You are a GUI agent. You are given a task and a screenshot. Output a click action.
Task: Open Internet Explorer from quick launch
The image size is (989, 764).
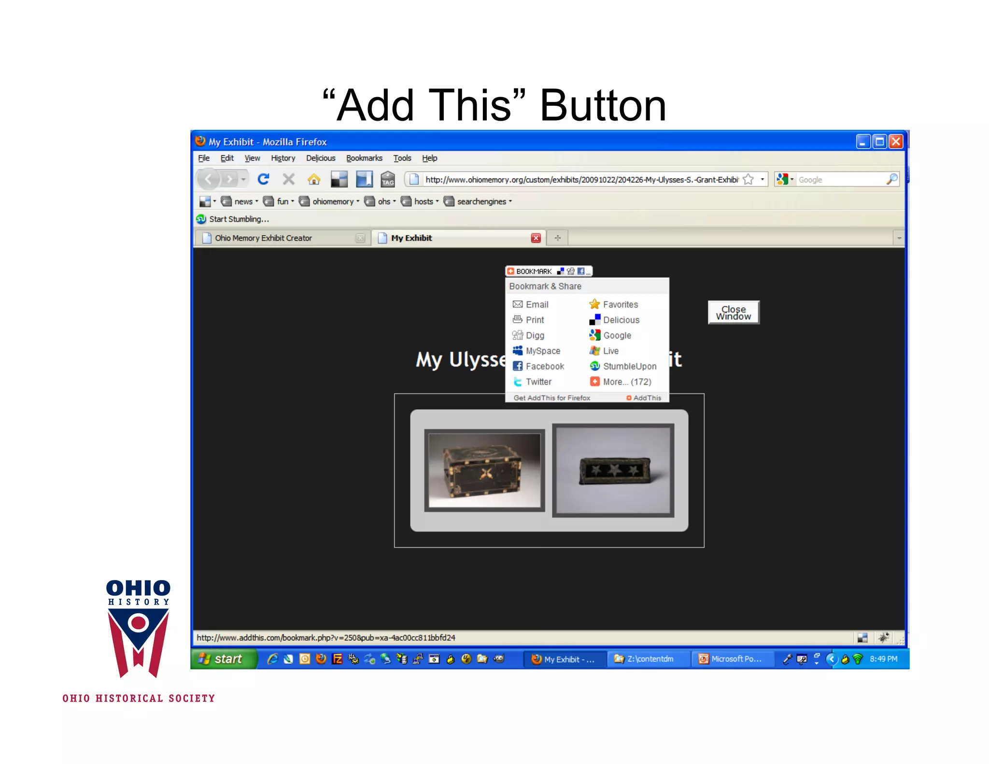point(272,659)
